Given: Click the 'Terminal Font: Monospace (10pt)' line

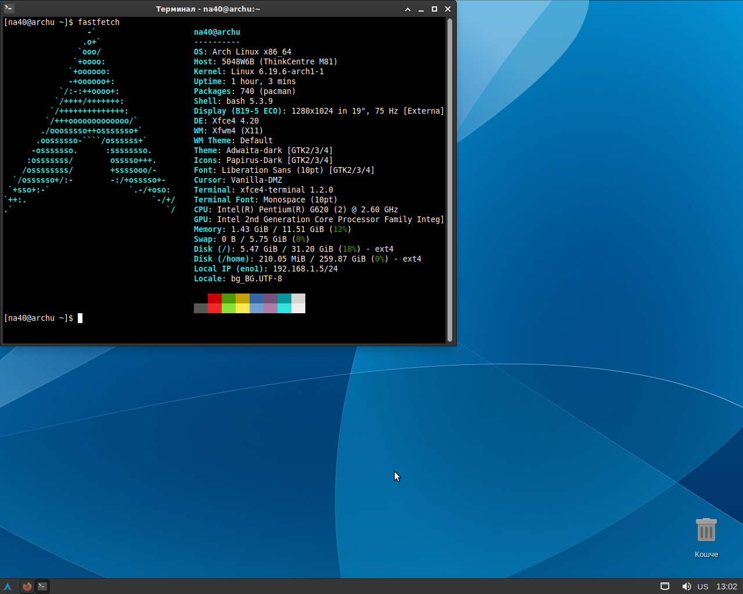Looking at the screenshot, I should click(x=266, y=200).
